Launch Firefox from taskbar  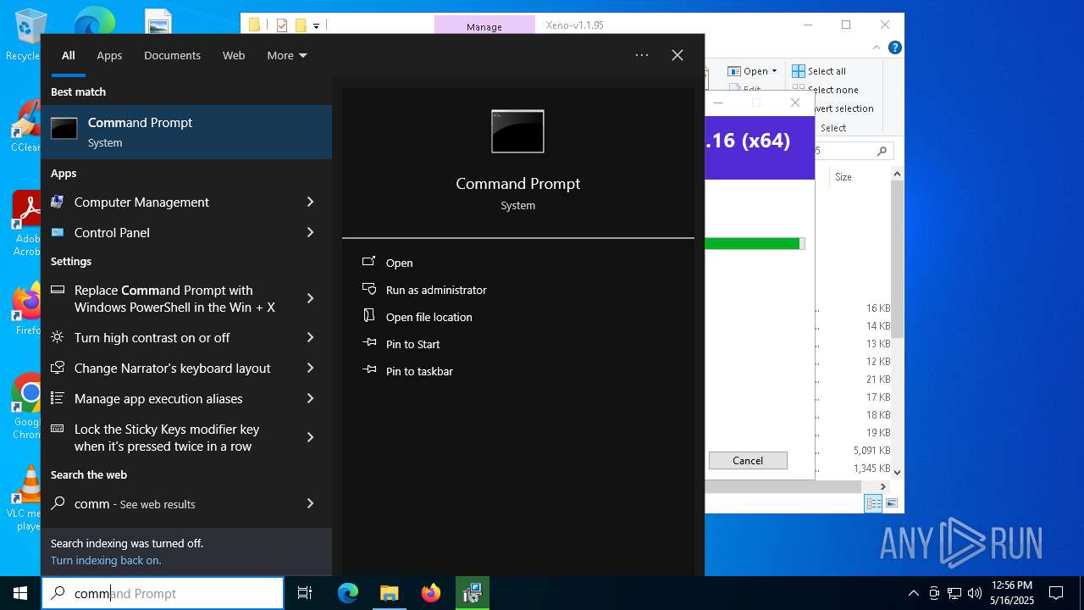coord(431,593)
